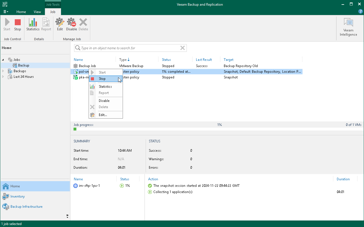Click the 'Backup Repository Old' target cell
Image resolution: width=364 pixels, height=227 pixels.
(x=241, y=66)
